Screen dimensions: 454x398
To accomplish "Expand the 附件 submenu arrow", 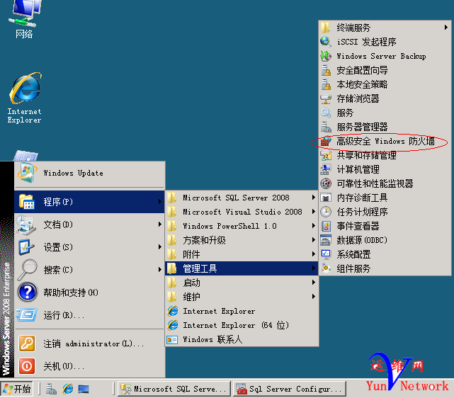I will 314,254.
